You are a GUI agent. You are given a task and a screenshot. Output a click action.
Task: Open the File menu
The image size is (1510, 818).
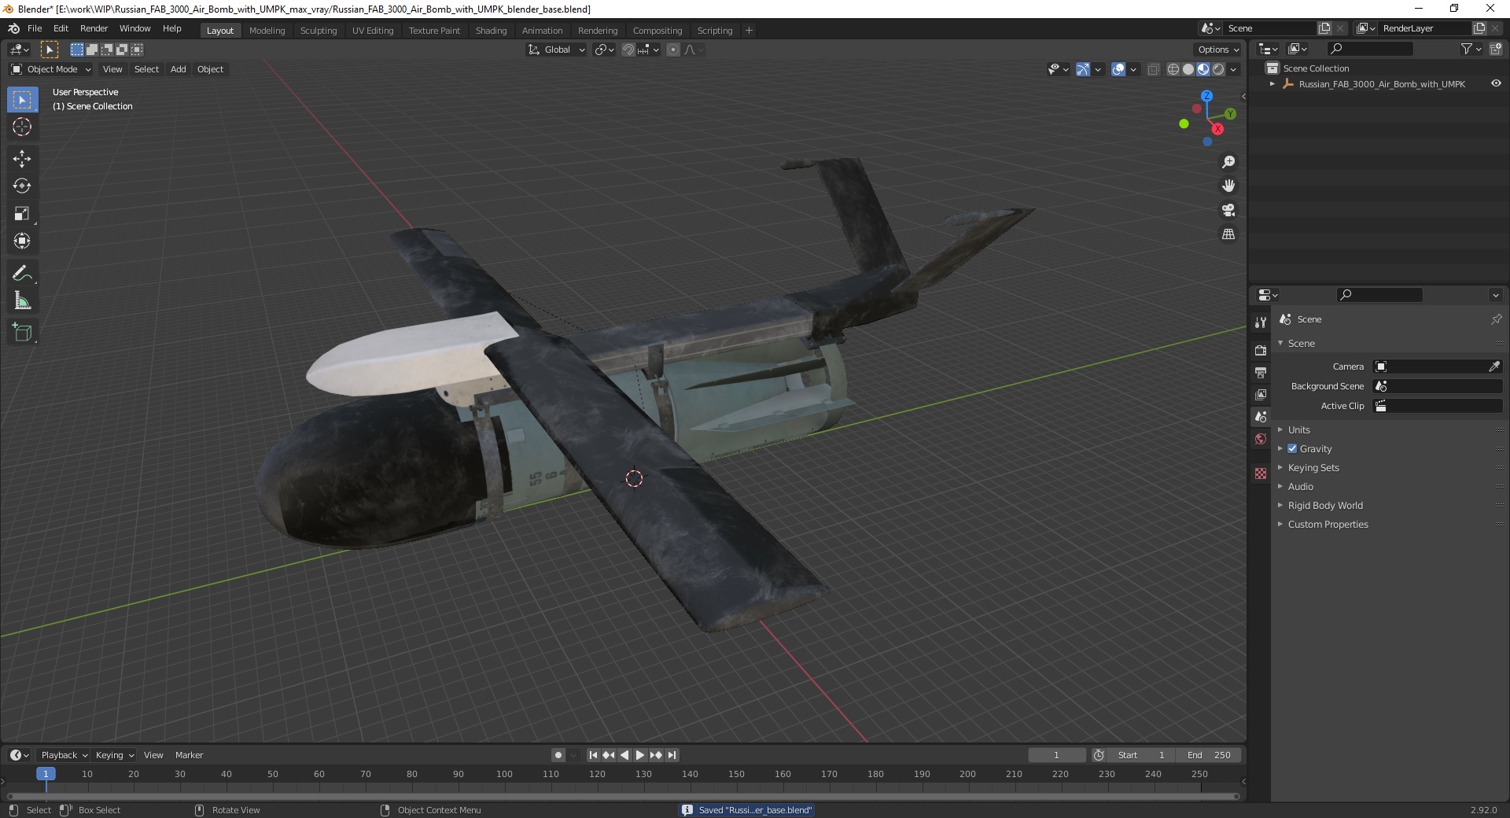(35, 28)
